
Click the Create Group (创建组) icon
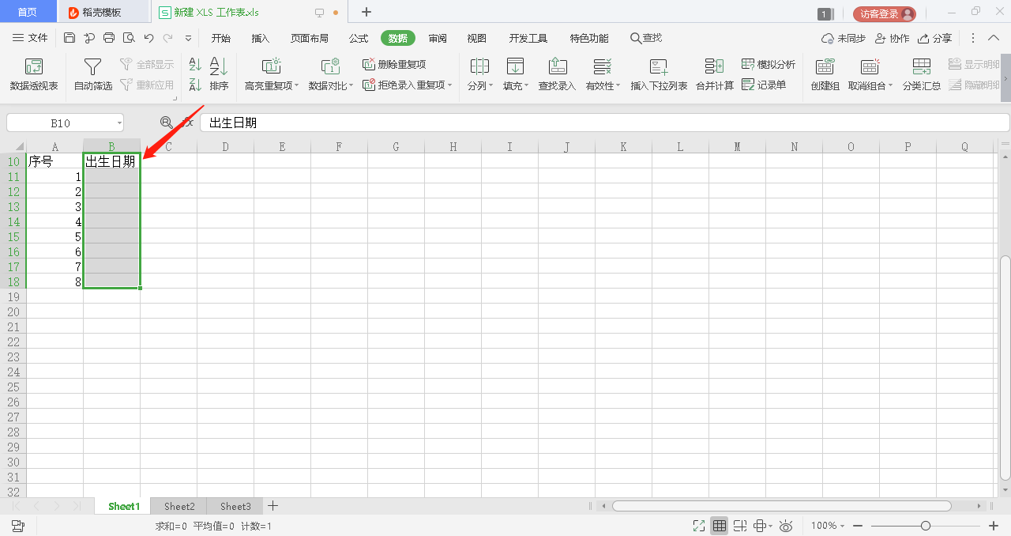click(825, 67)
